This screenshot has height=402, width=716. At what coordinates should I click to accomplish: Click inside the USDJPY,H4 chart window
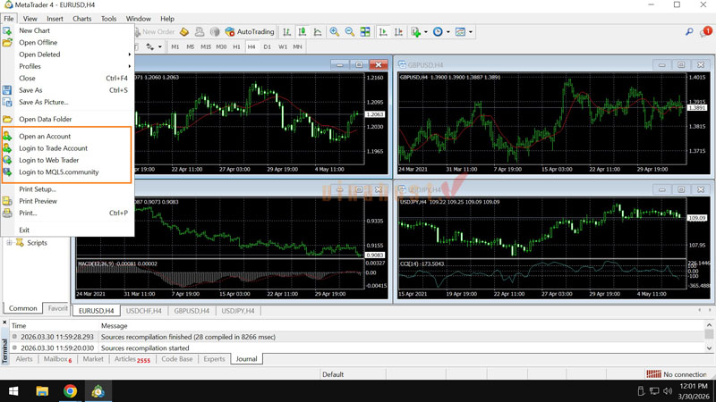coord(537,232)
